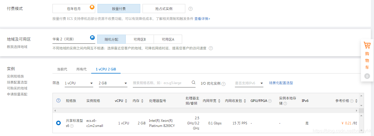
Task: Click the 新 badge beside region
Action: pyautogui.click(x=92, y=37)
